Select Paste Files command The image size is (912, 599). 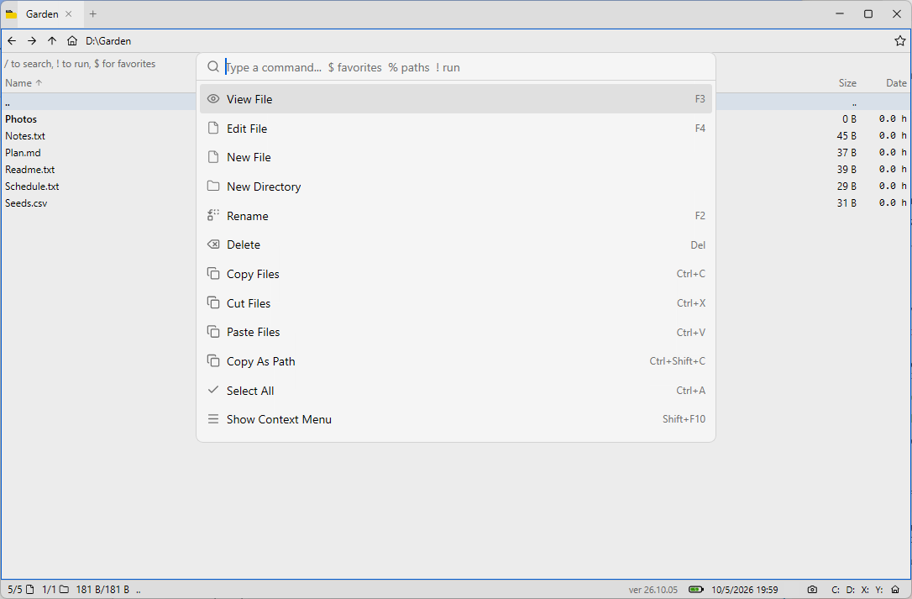[x=456, y=332]
